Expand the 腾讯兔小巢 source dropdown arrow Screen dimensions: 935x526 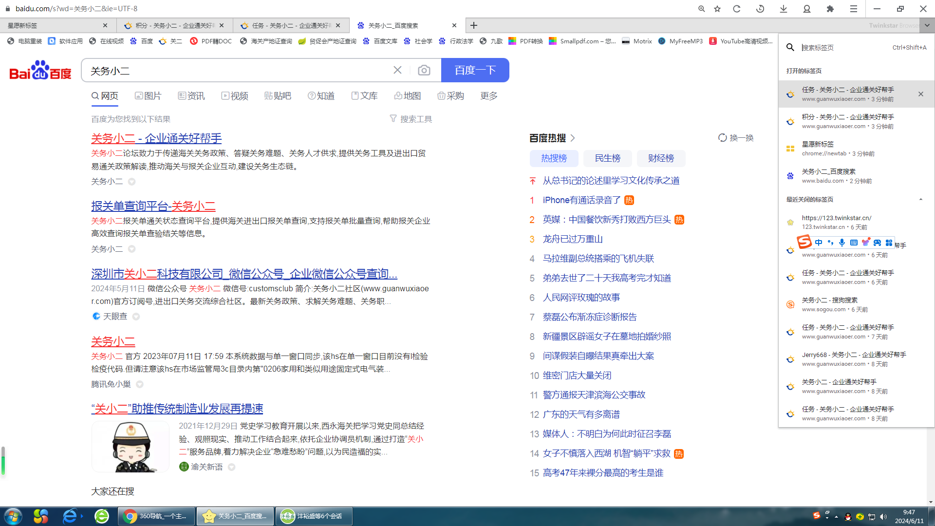[x=140, y=384]
